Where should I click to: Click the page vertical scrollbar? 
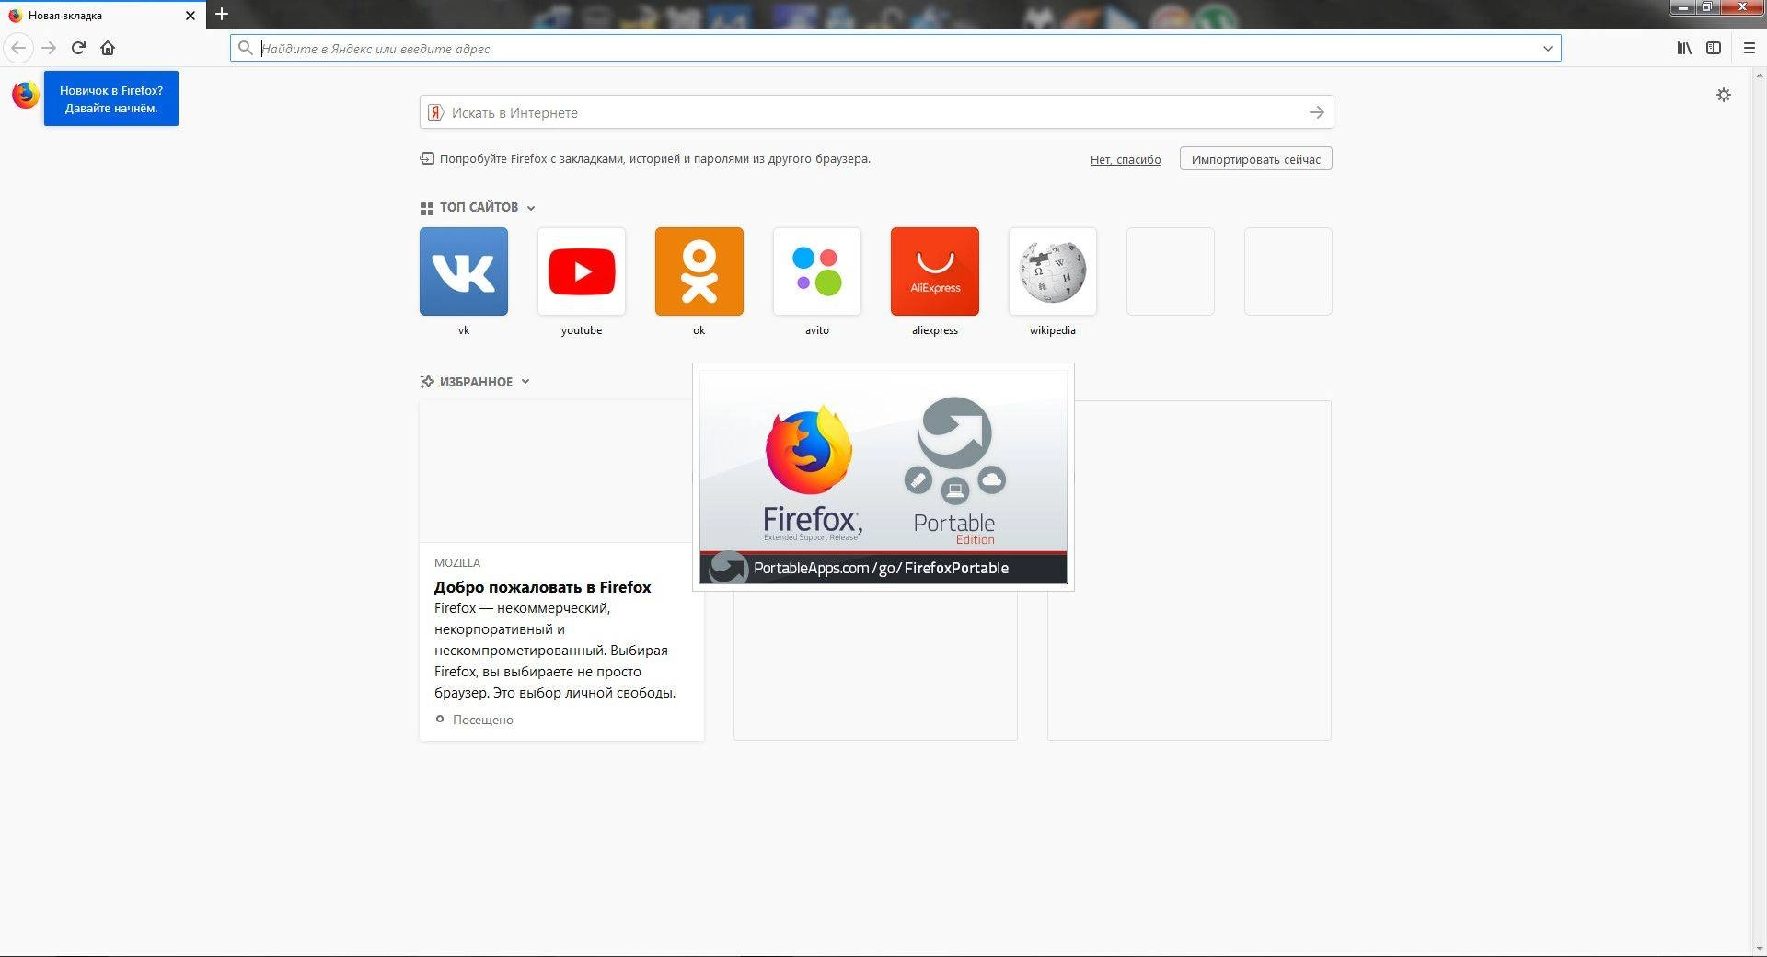click(x=1759, y=511)
